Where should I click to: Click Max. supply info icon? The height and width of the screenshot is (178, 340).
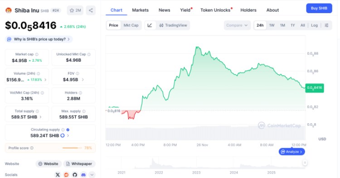point(84,111)
